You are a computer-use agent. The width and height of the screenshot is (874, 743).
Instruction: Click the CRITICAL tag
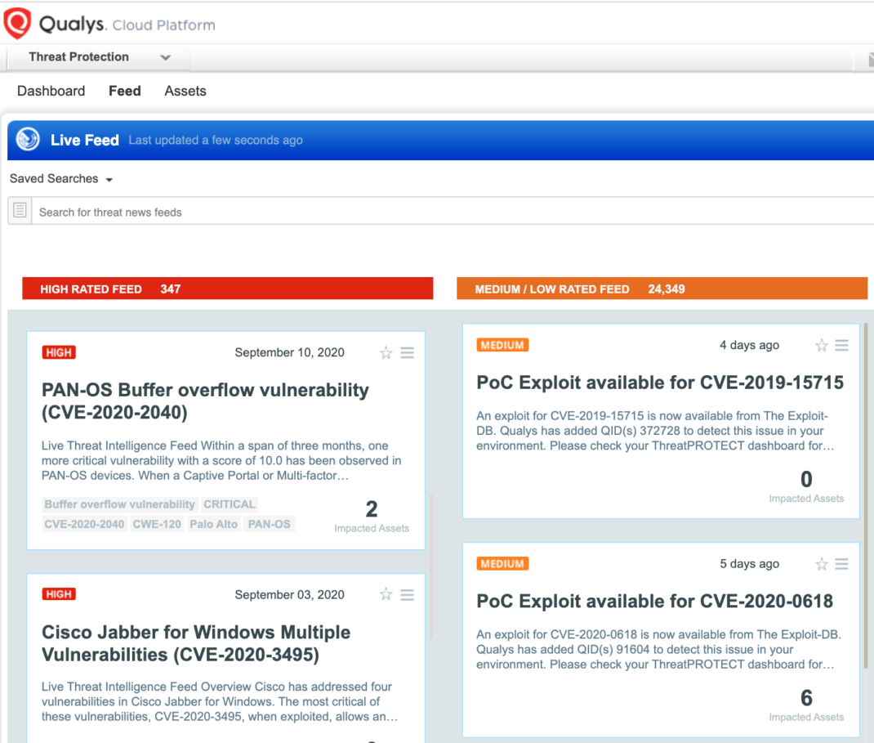point(229,504)
